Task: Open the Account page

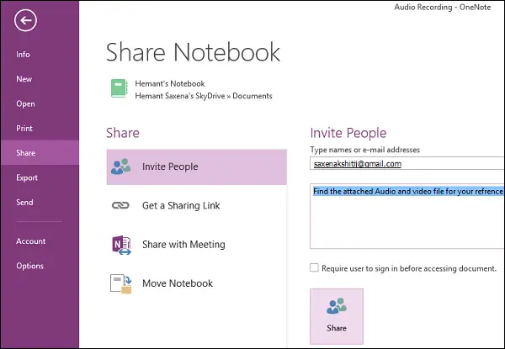Action: (31, 241)
